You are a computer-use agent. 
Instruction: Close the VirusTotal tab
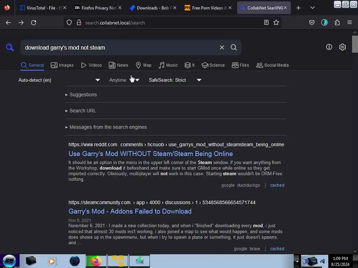click(x=65, y=8)
